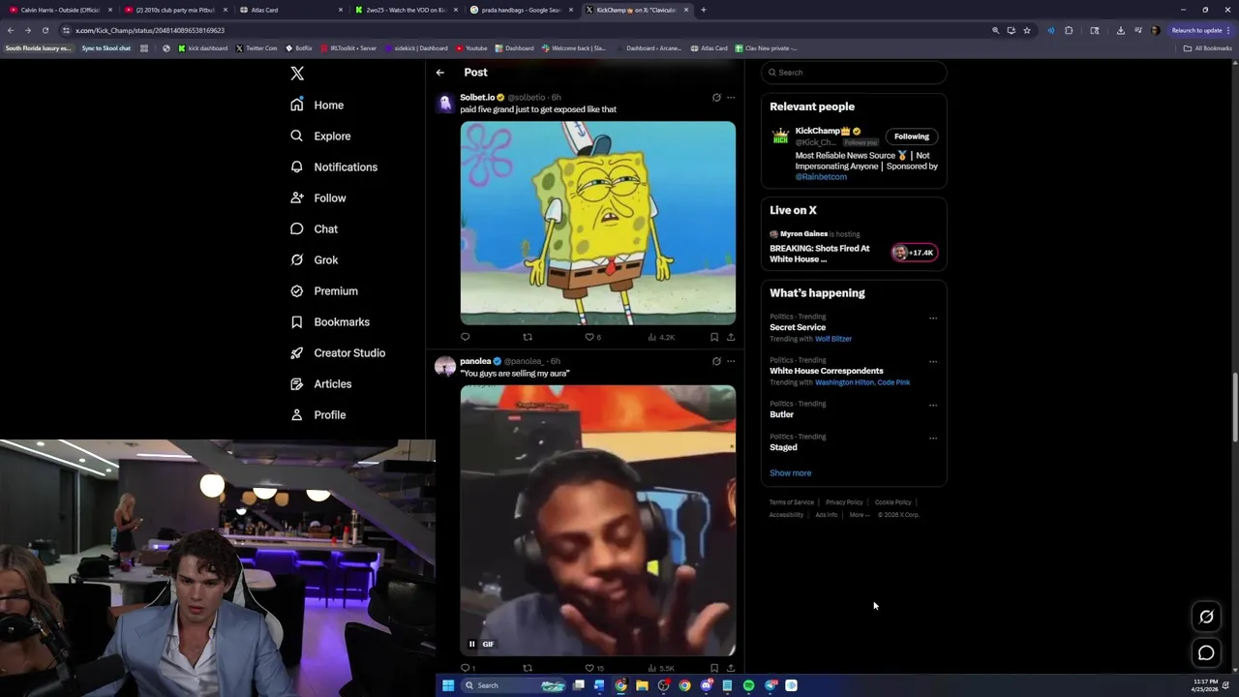The height and width of the screenshot is (697, 1239).
Task: Click the Solbet.io display name
Action: coord(477,97)
